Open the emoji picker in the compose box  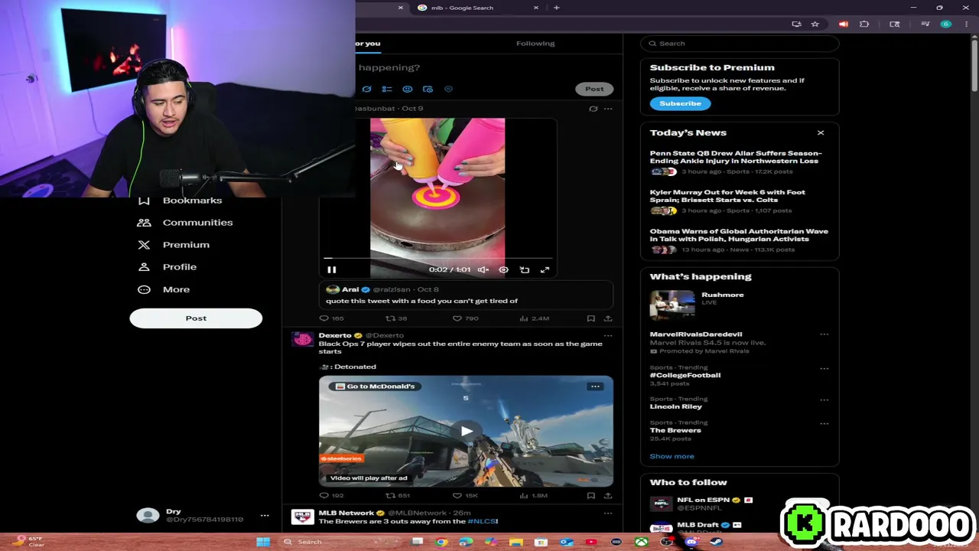(x=407, y=90)
